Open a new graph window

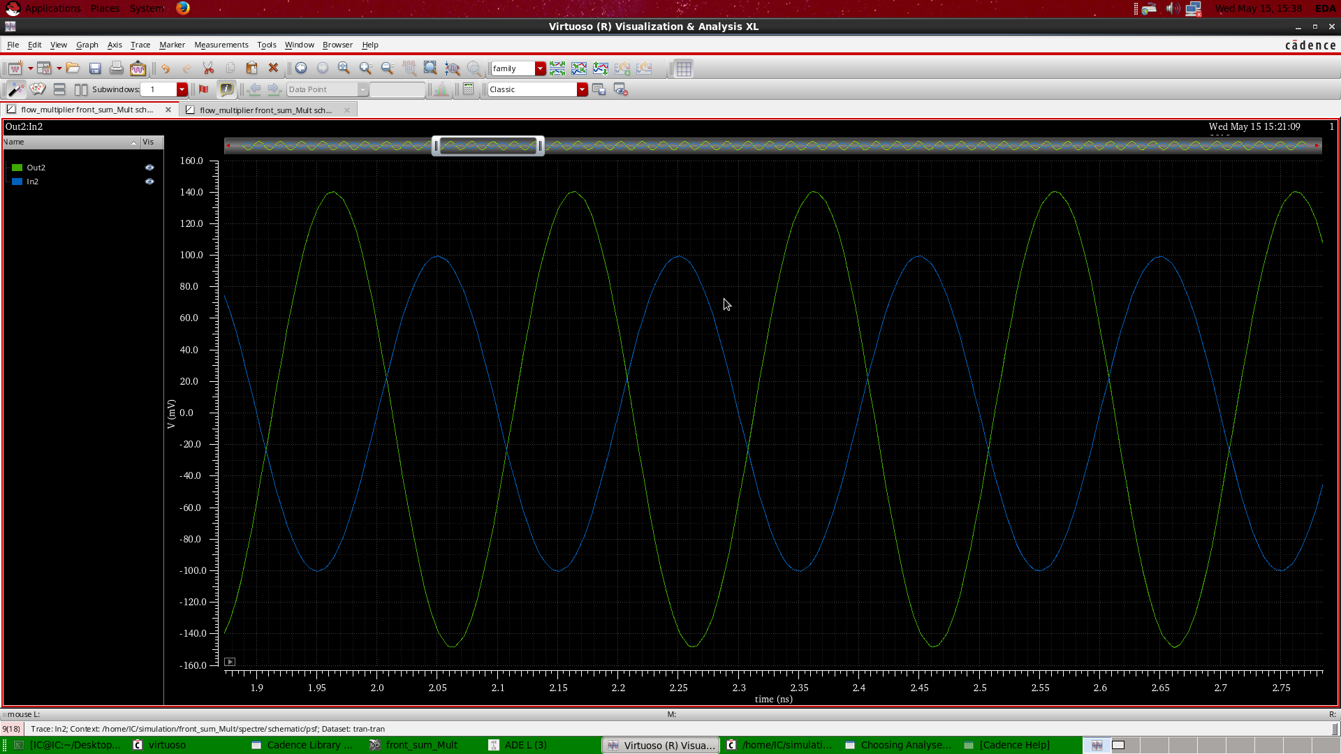(x=15, y=68)
